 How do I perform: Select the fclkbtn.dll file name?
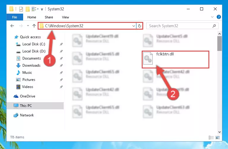coord(165,54)
